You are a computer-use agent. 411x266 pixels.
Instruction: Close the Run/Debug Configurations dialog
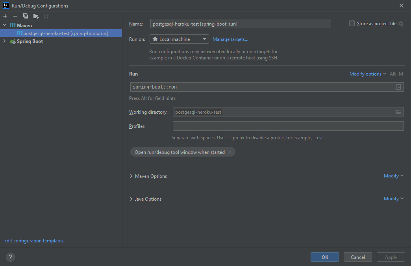(401, 6)
